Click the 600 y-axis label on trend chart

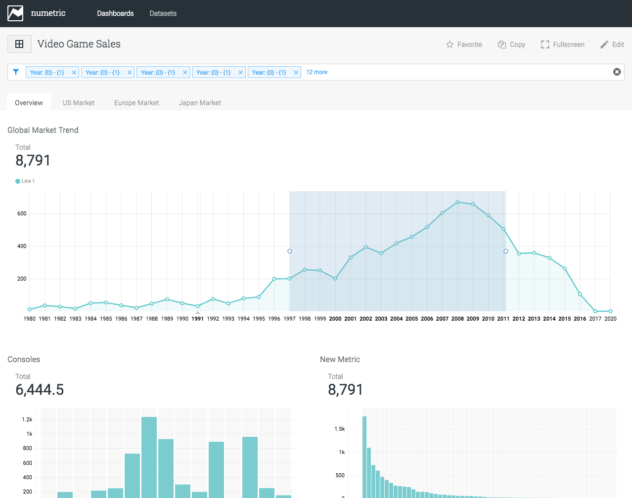[x=22, y=213]
